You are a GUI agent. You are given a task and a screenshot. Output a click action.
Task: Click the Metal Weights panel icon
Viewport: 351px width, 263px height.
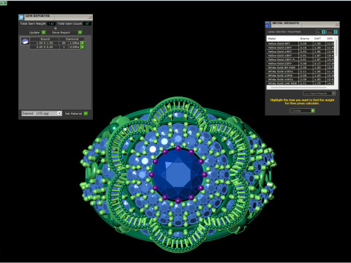point(268,24)
